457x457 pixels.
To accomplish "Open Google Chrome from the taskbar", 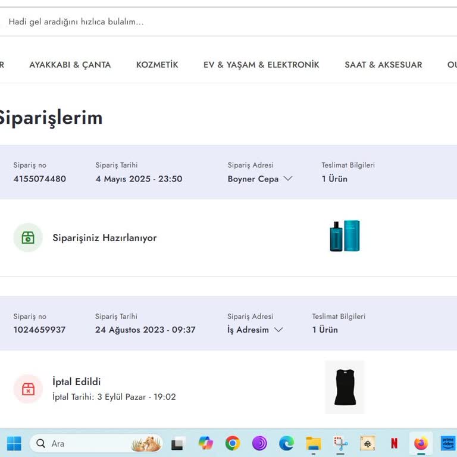I will click(233, 443).
